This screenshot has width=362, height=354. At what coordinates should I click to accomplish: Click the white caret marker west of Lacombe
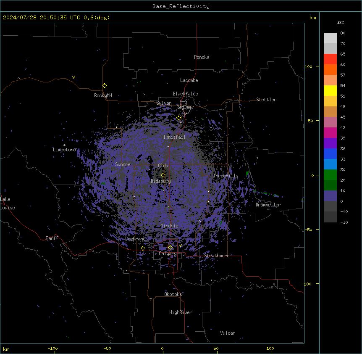(167, 83)
